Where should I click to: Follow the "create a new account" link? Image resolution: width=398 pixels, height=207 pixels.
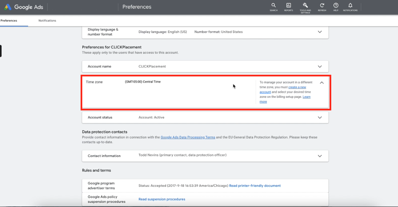tap(297, 87)
